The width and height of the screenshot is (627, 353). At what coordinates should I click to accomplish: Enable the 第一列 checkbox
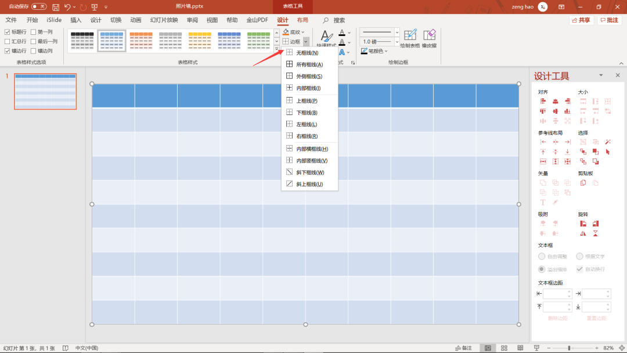(x=34, y=32)
